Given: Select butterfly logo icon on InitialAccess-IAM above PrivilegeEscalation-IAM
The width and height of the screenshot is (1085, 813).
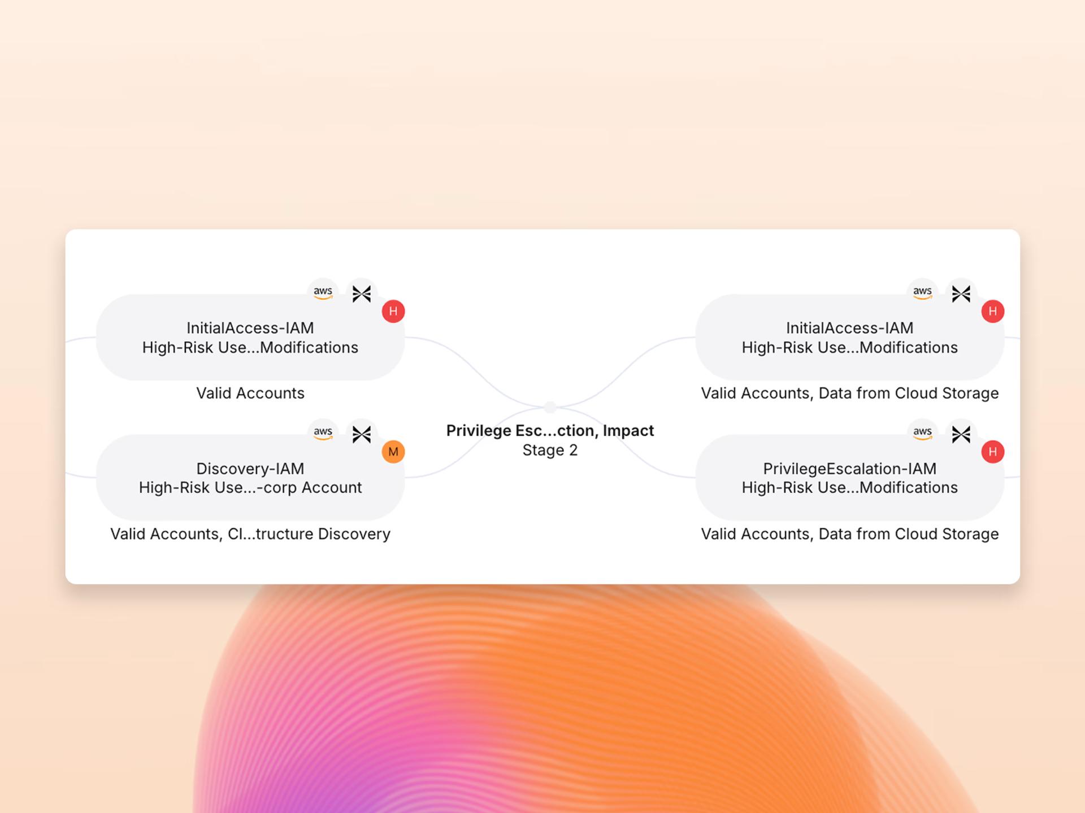Looking at the screenshot, I should tap(961, 294).
